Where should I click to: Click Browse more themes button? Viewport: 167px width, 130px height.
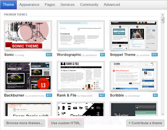point(24,123)
